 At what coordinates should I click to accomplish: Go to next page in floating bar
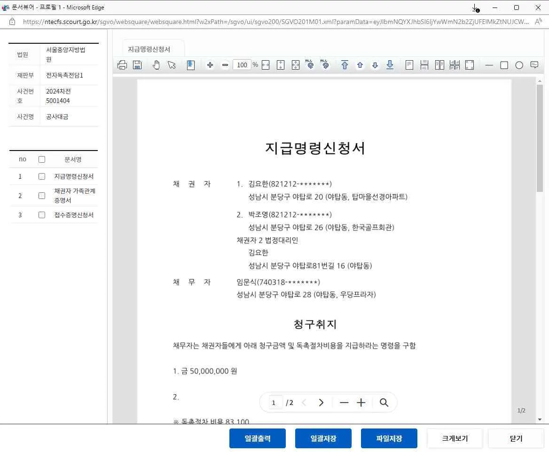tap(321, 403)
